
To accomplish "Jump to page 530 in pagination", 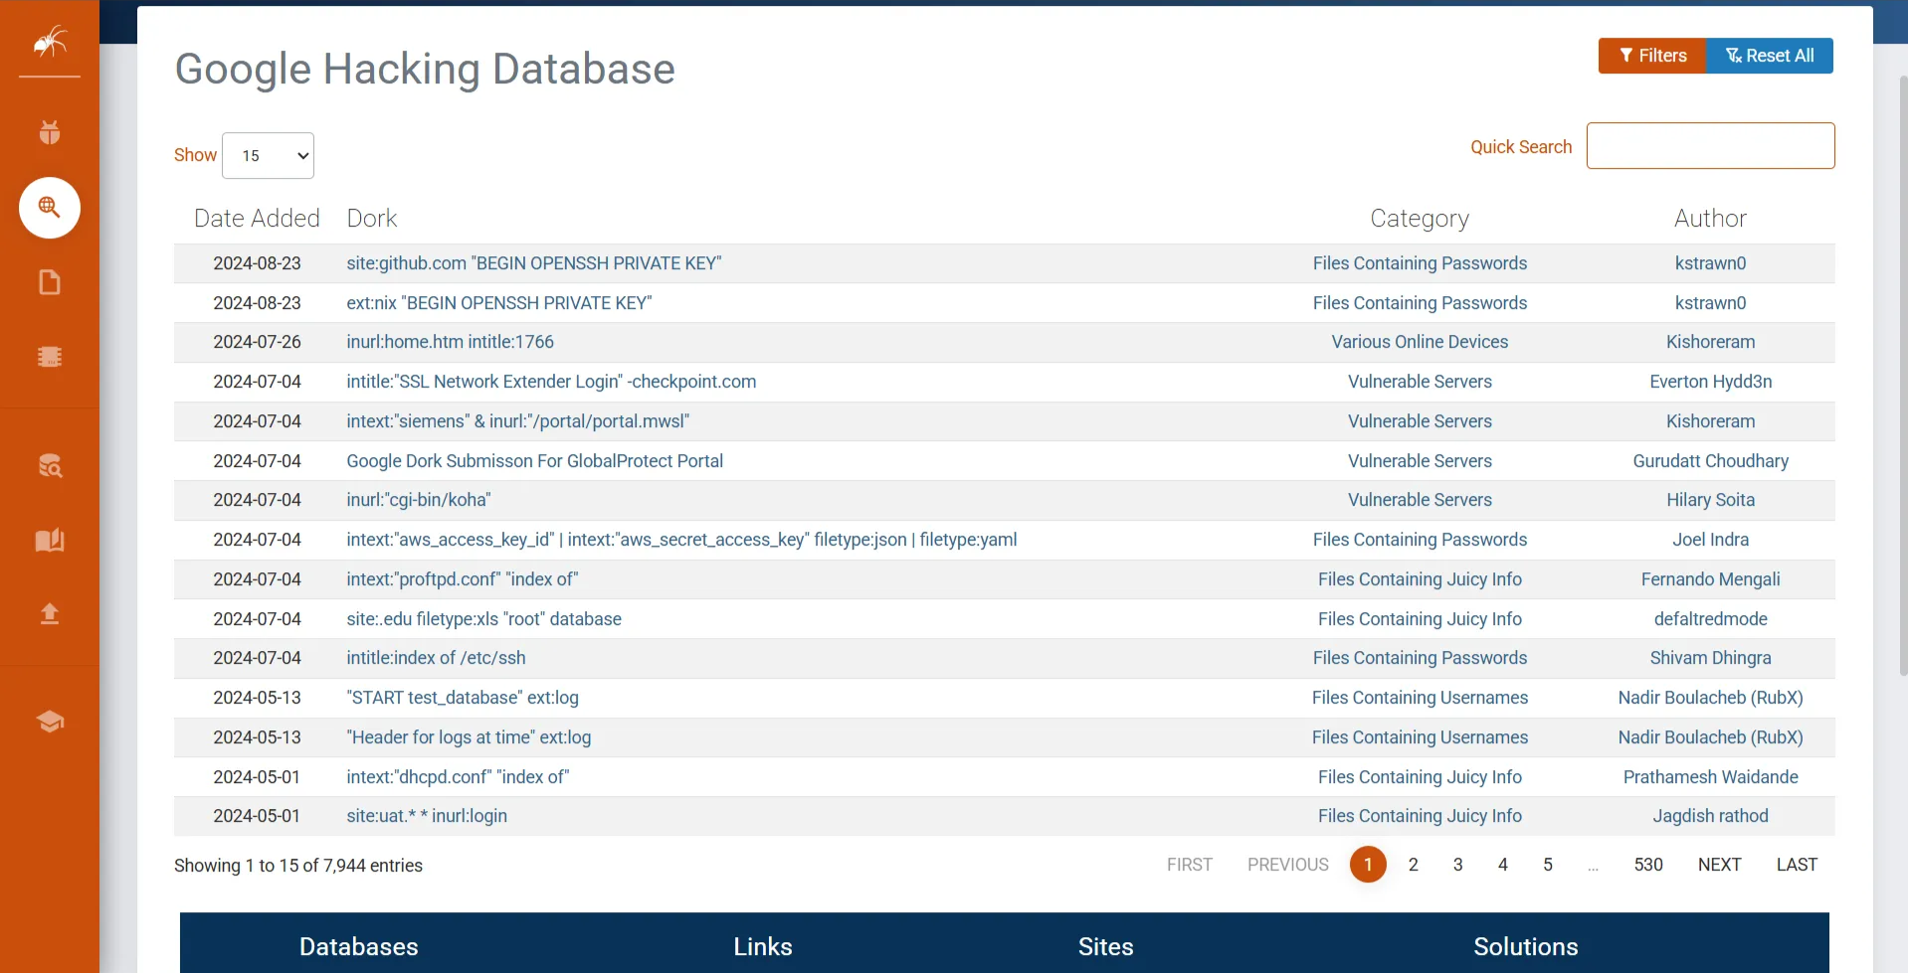I will (1647, 865).
